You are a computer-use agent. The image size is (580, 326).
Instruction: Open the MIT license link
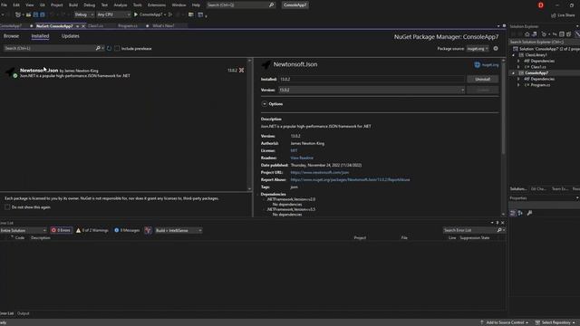click(x=294, y=151)
